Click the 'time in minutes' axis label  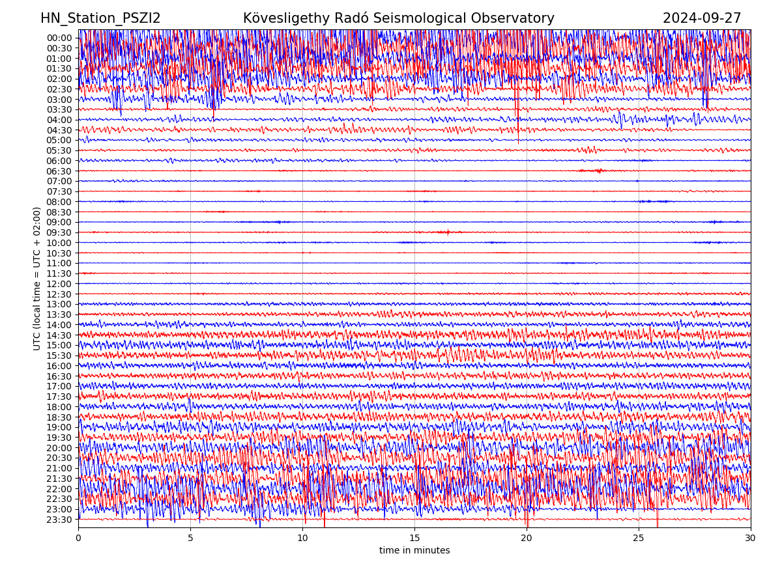pos(414,551)
